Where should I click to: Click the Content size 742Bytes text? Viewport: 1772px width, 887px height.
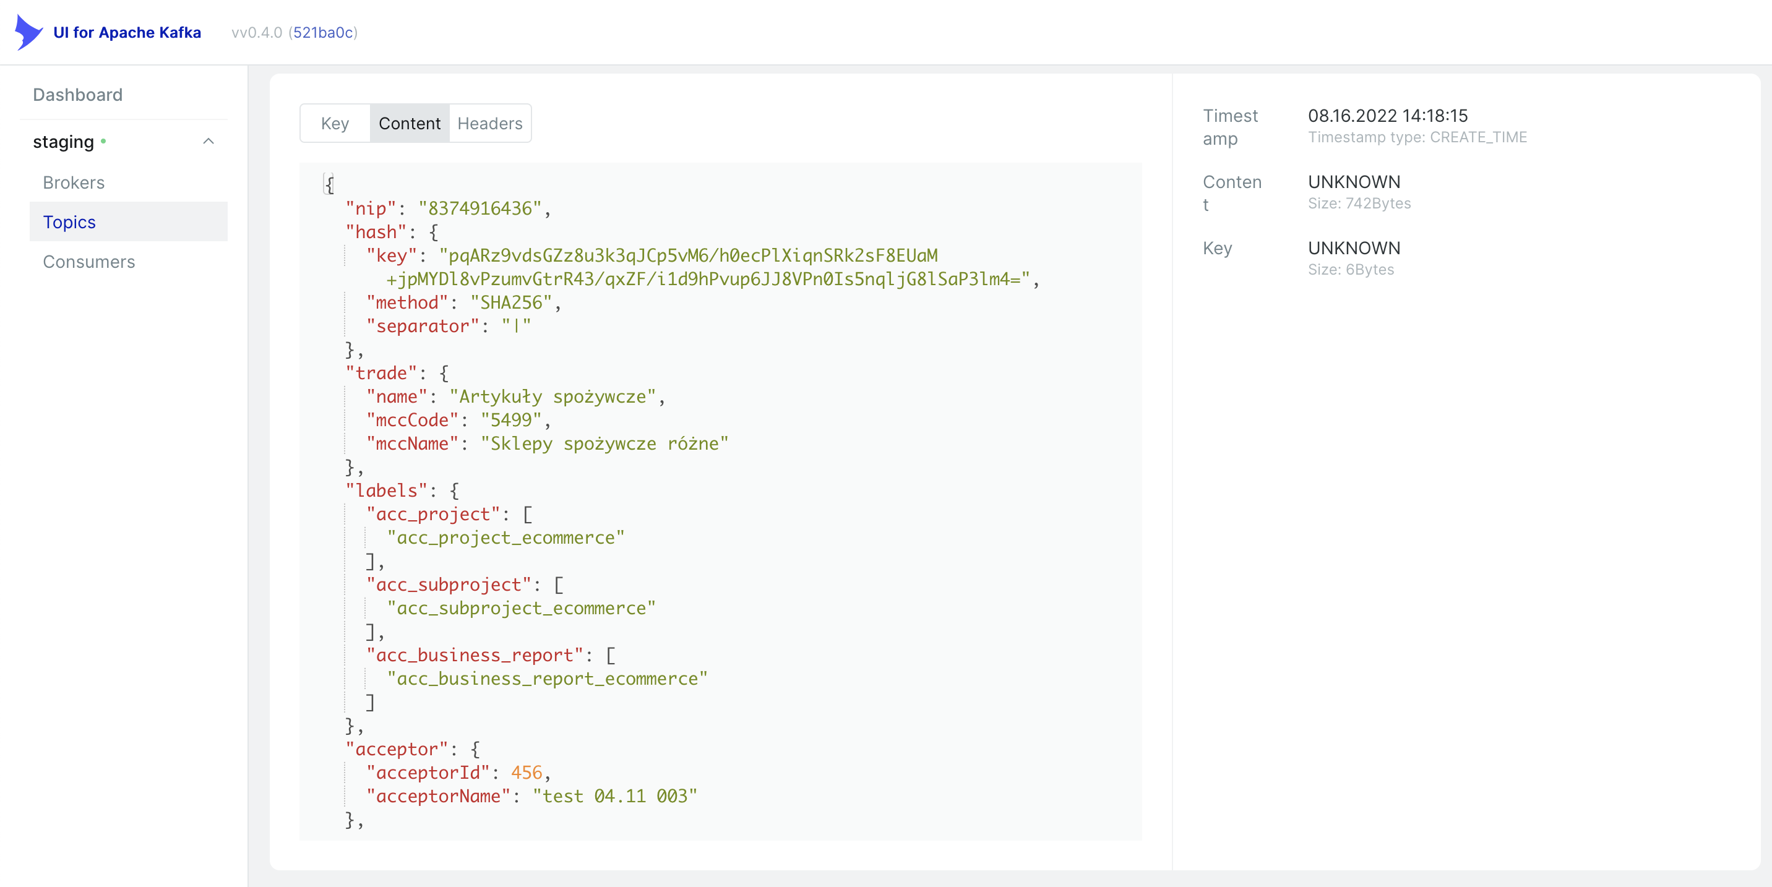tap(1359, 204)
